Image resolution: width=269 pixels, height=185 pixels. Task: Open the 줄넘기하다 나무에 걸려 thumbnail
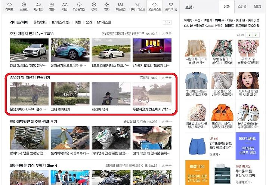(29, 94)
